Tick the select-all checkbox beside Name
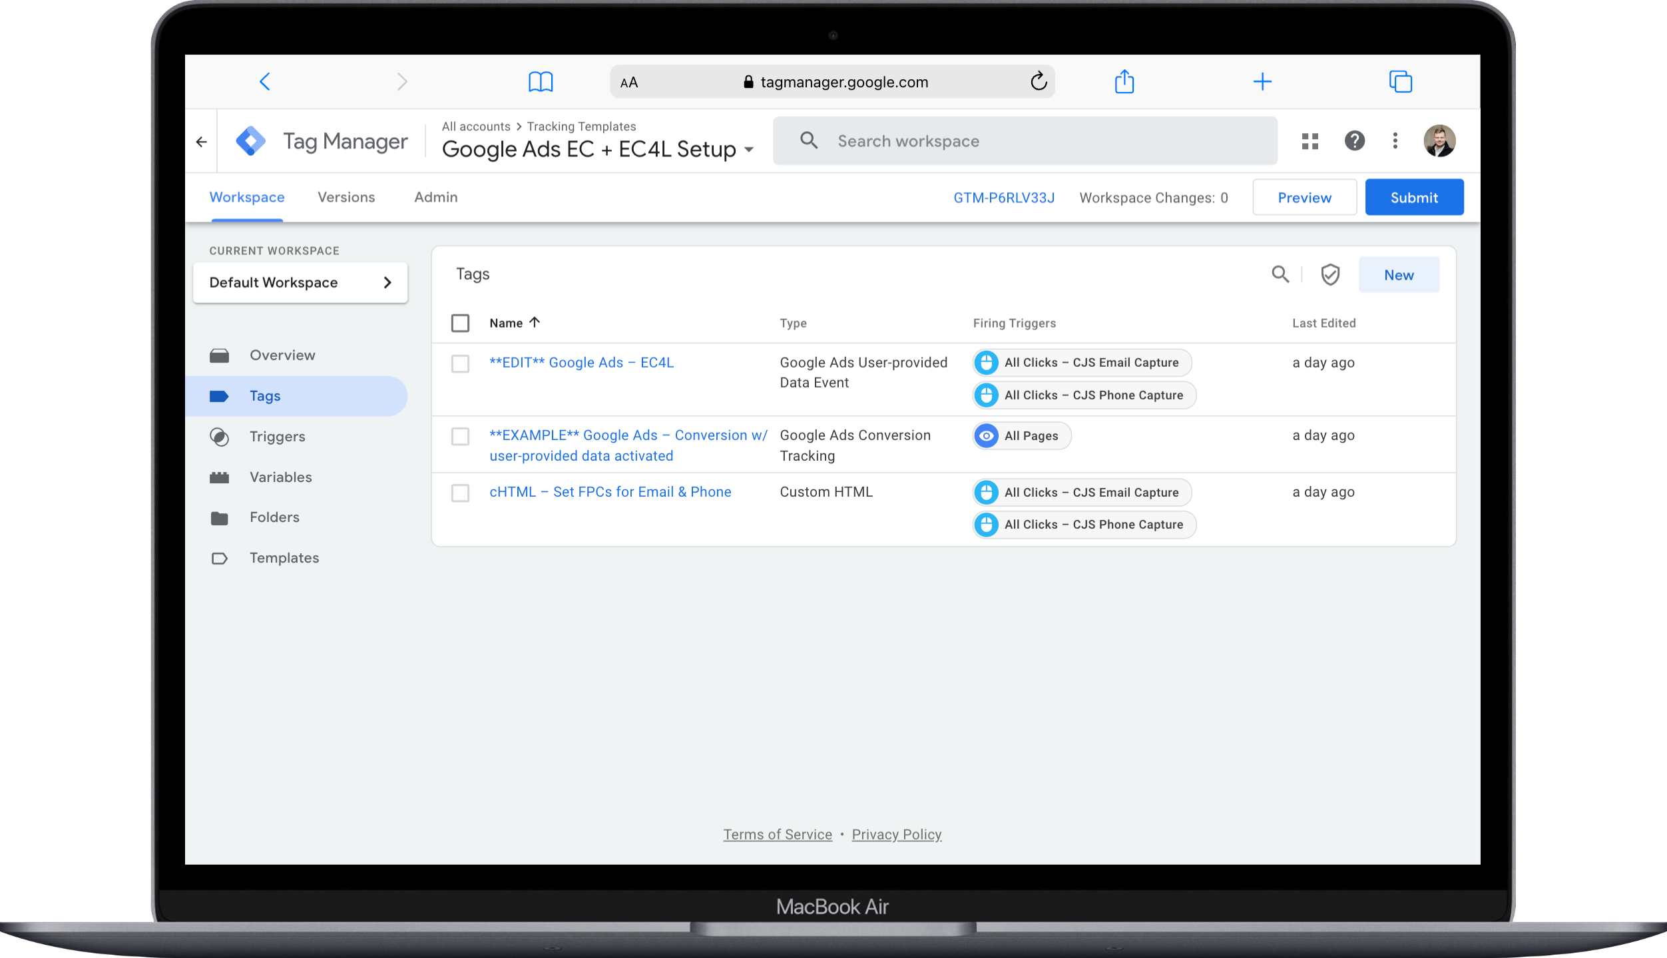This screenshot has width=1667, height=958. click(x=460, y=323)
